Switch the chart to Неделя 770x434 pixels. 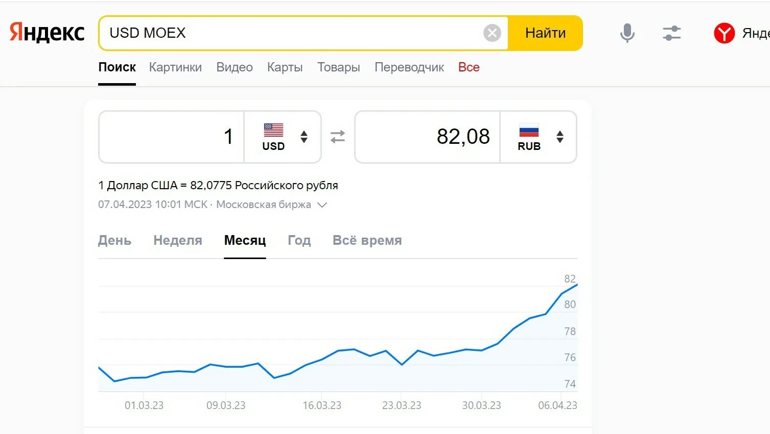click(178, 240)
